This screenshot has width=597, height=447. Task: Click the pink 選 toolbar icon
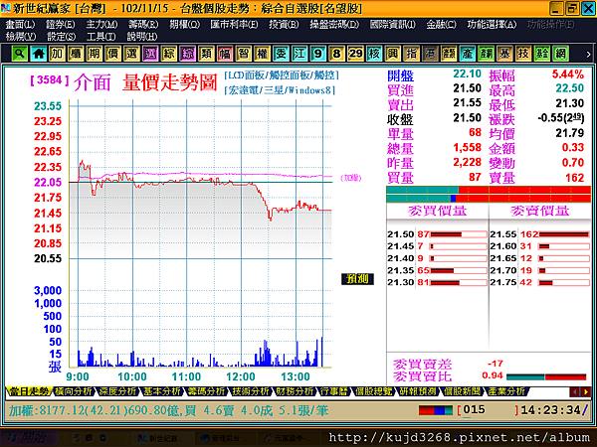tap(150, 54)
